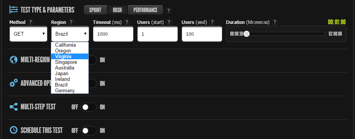Click the Users (end) input field

[x=202, y=34]
